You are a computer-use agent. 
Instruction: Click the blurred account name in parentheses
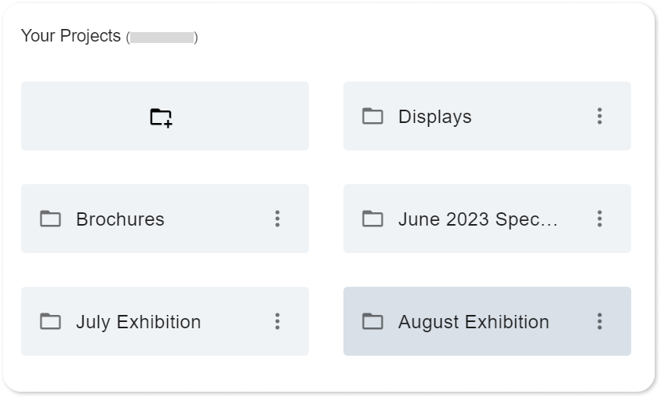[162, 38]
